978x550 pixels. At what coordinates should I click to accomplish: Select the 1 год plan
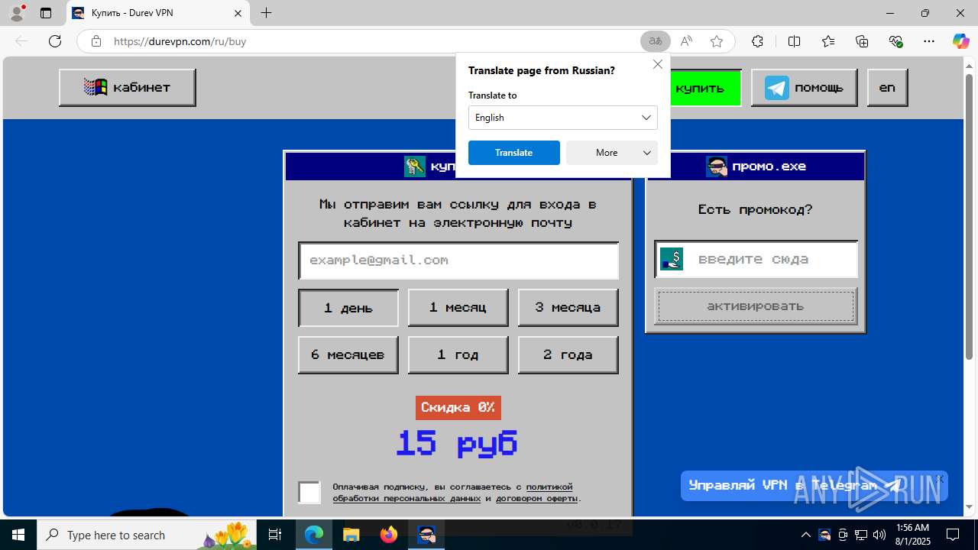[458, 354]
